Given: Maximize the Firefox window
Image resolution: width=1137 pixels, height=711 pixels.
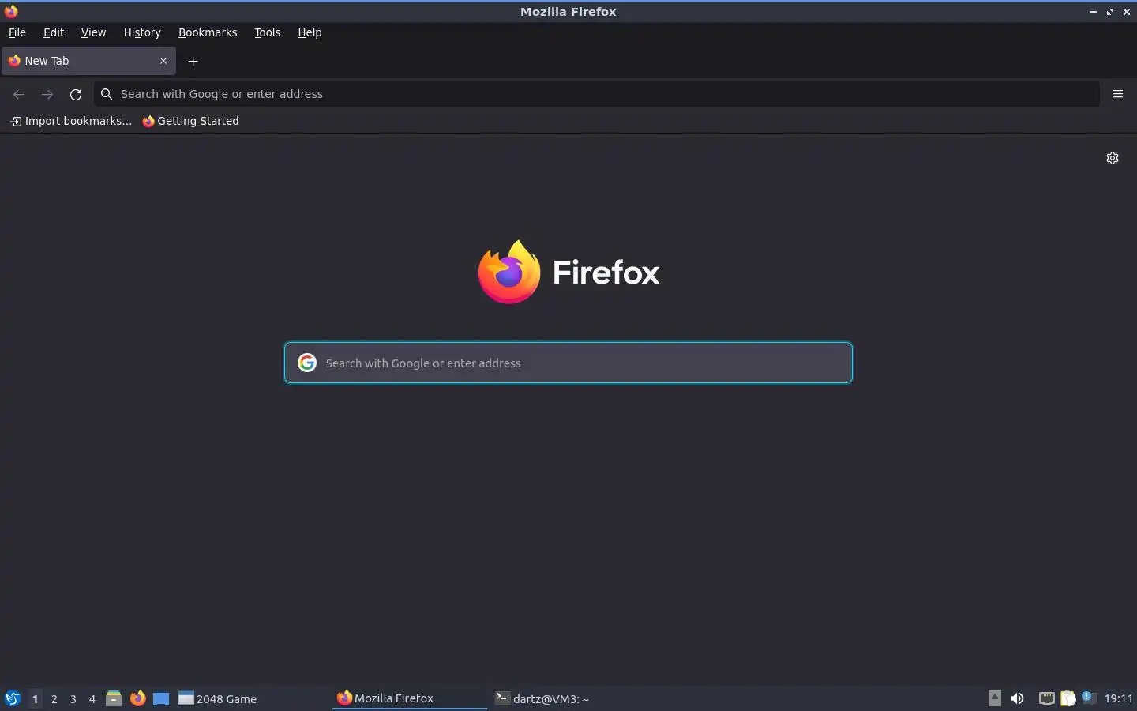Looking at the screenshot, I should click(1110, 12).
